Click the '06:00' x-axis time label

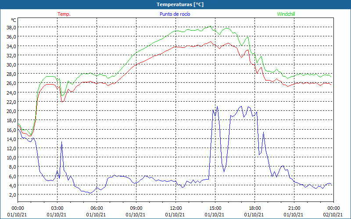97,208
